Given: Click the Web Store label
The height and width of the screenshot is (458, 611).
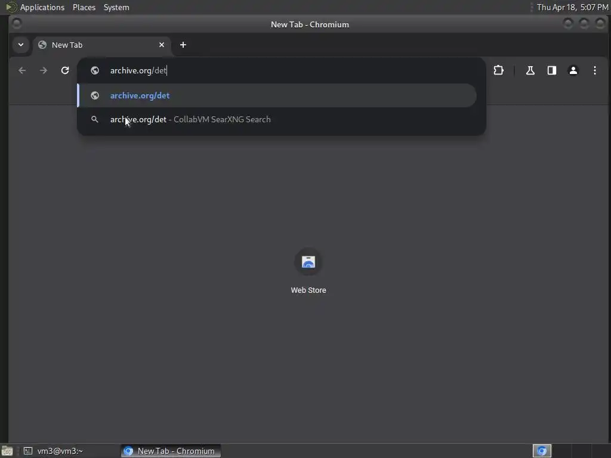Looking at the screenshot, I should (308, 290).
